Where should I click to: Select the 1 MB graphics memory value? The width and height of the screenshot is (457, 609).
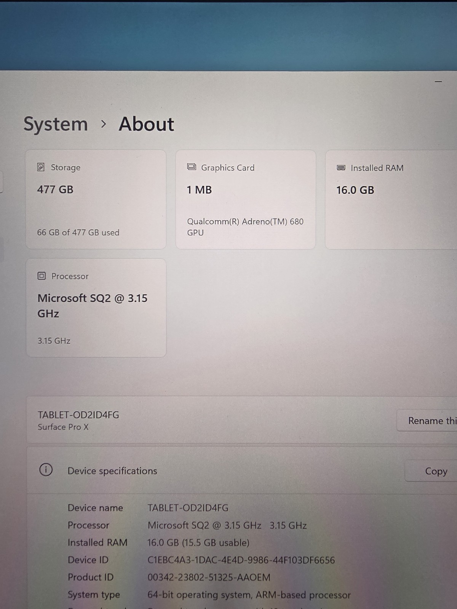click(199, 190)
